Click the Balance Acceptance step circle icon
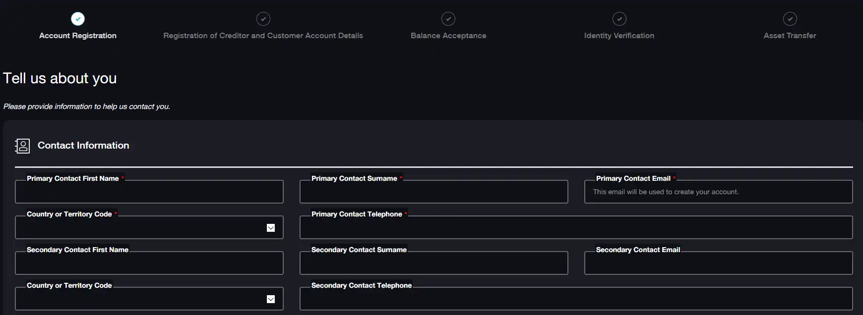Viewport: 863px width, 315px height. tap(448, 19)
